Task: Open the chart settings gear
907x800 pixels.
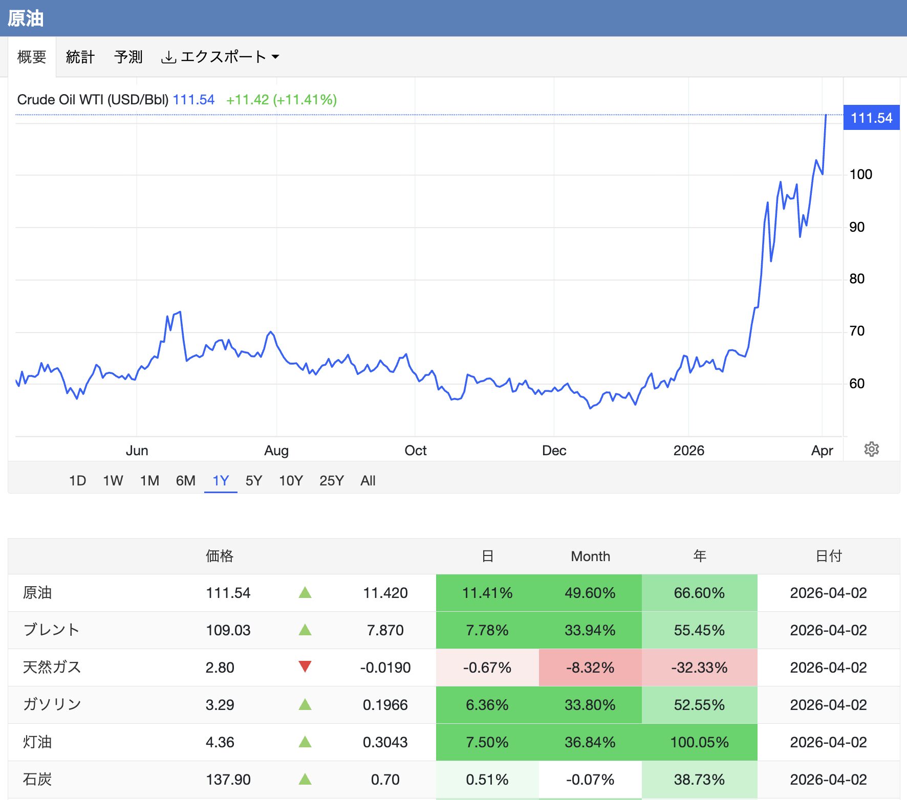Action: [871, 449]
